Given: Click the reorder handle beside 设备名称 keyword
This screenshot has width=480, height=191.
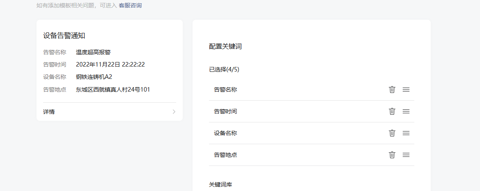Looking at the screenshot, I should pos(406,133).
